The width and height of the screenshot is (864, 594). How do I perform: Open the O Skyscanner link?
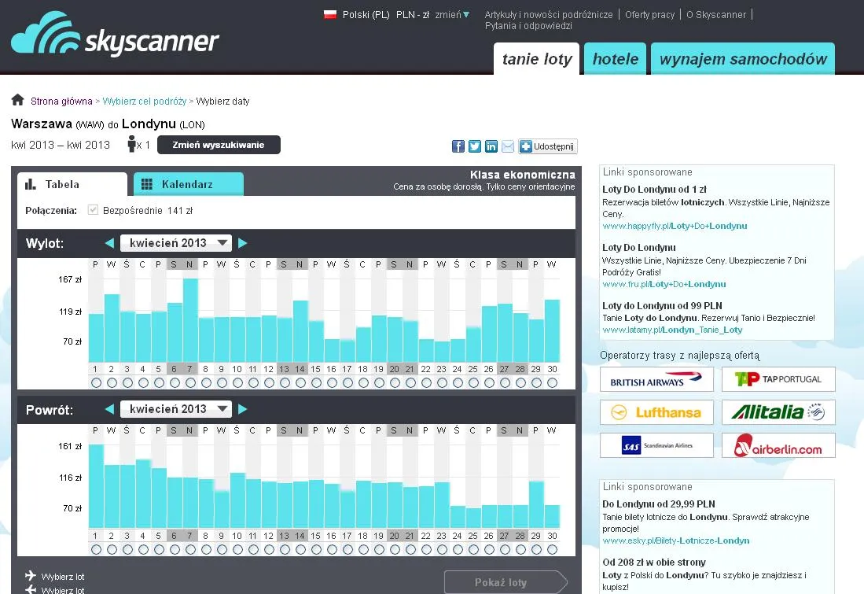(715, 14)
